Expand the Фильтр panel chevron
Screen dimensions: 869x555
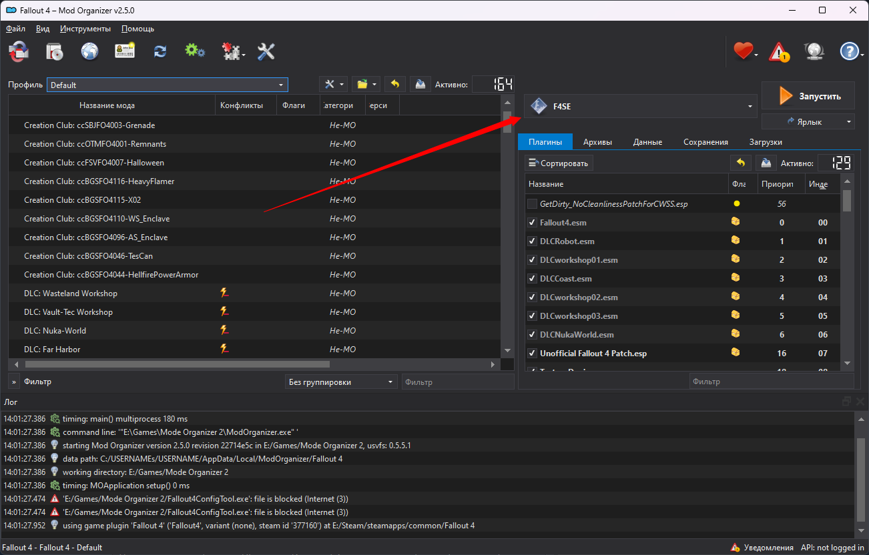pos(13,382)
